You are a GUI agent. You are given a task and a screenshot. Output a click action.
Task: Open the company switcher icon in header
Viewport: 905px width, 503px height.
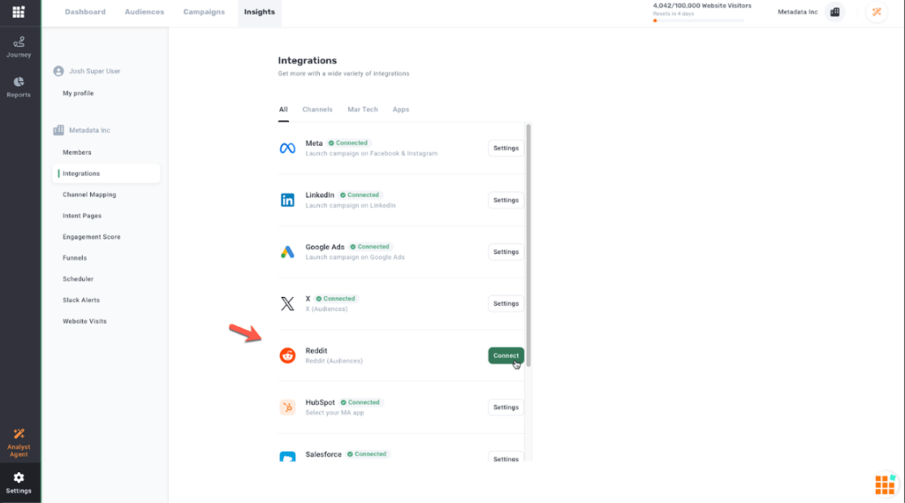(834, 12)
